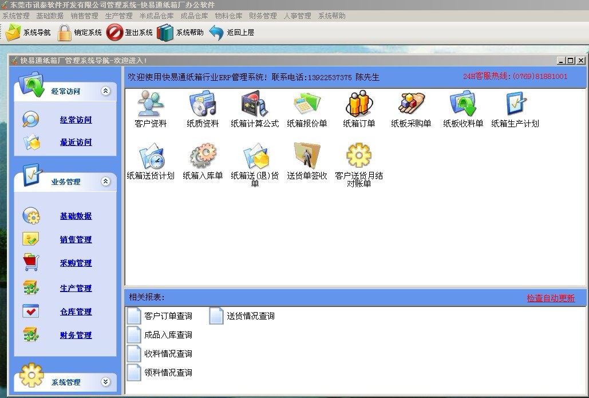Open the 收料情况查询 report
Viewport: 589px width, 398px height.
[x=160, y=353]
